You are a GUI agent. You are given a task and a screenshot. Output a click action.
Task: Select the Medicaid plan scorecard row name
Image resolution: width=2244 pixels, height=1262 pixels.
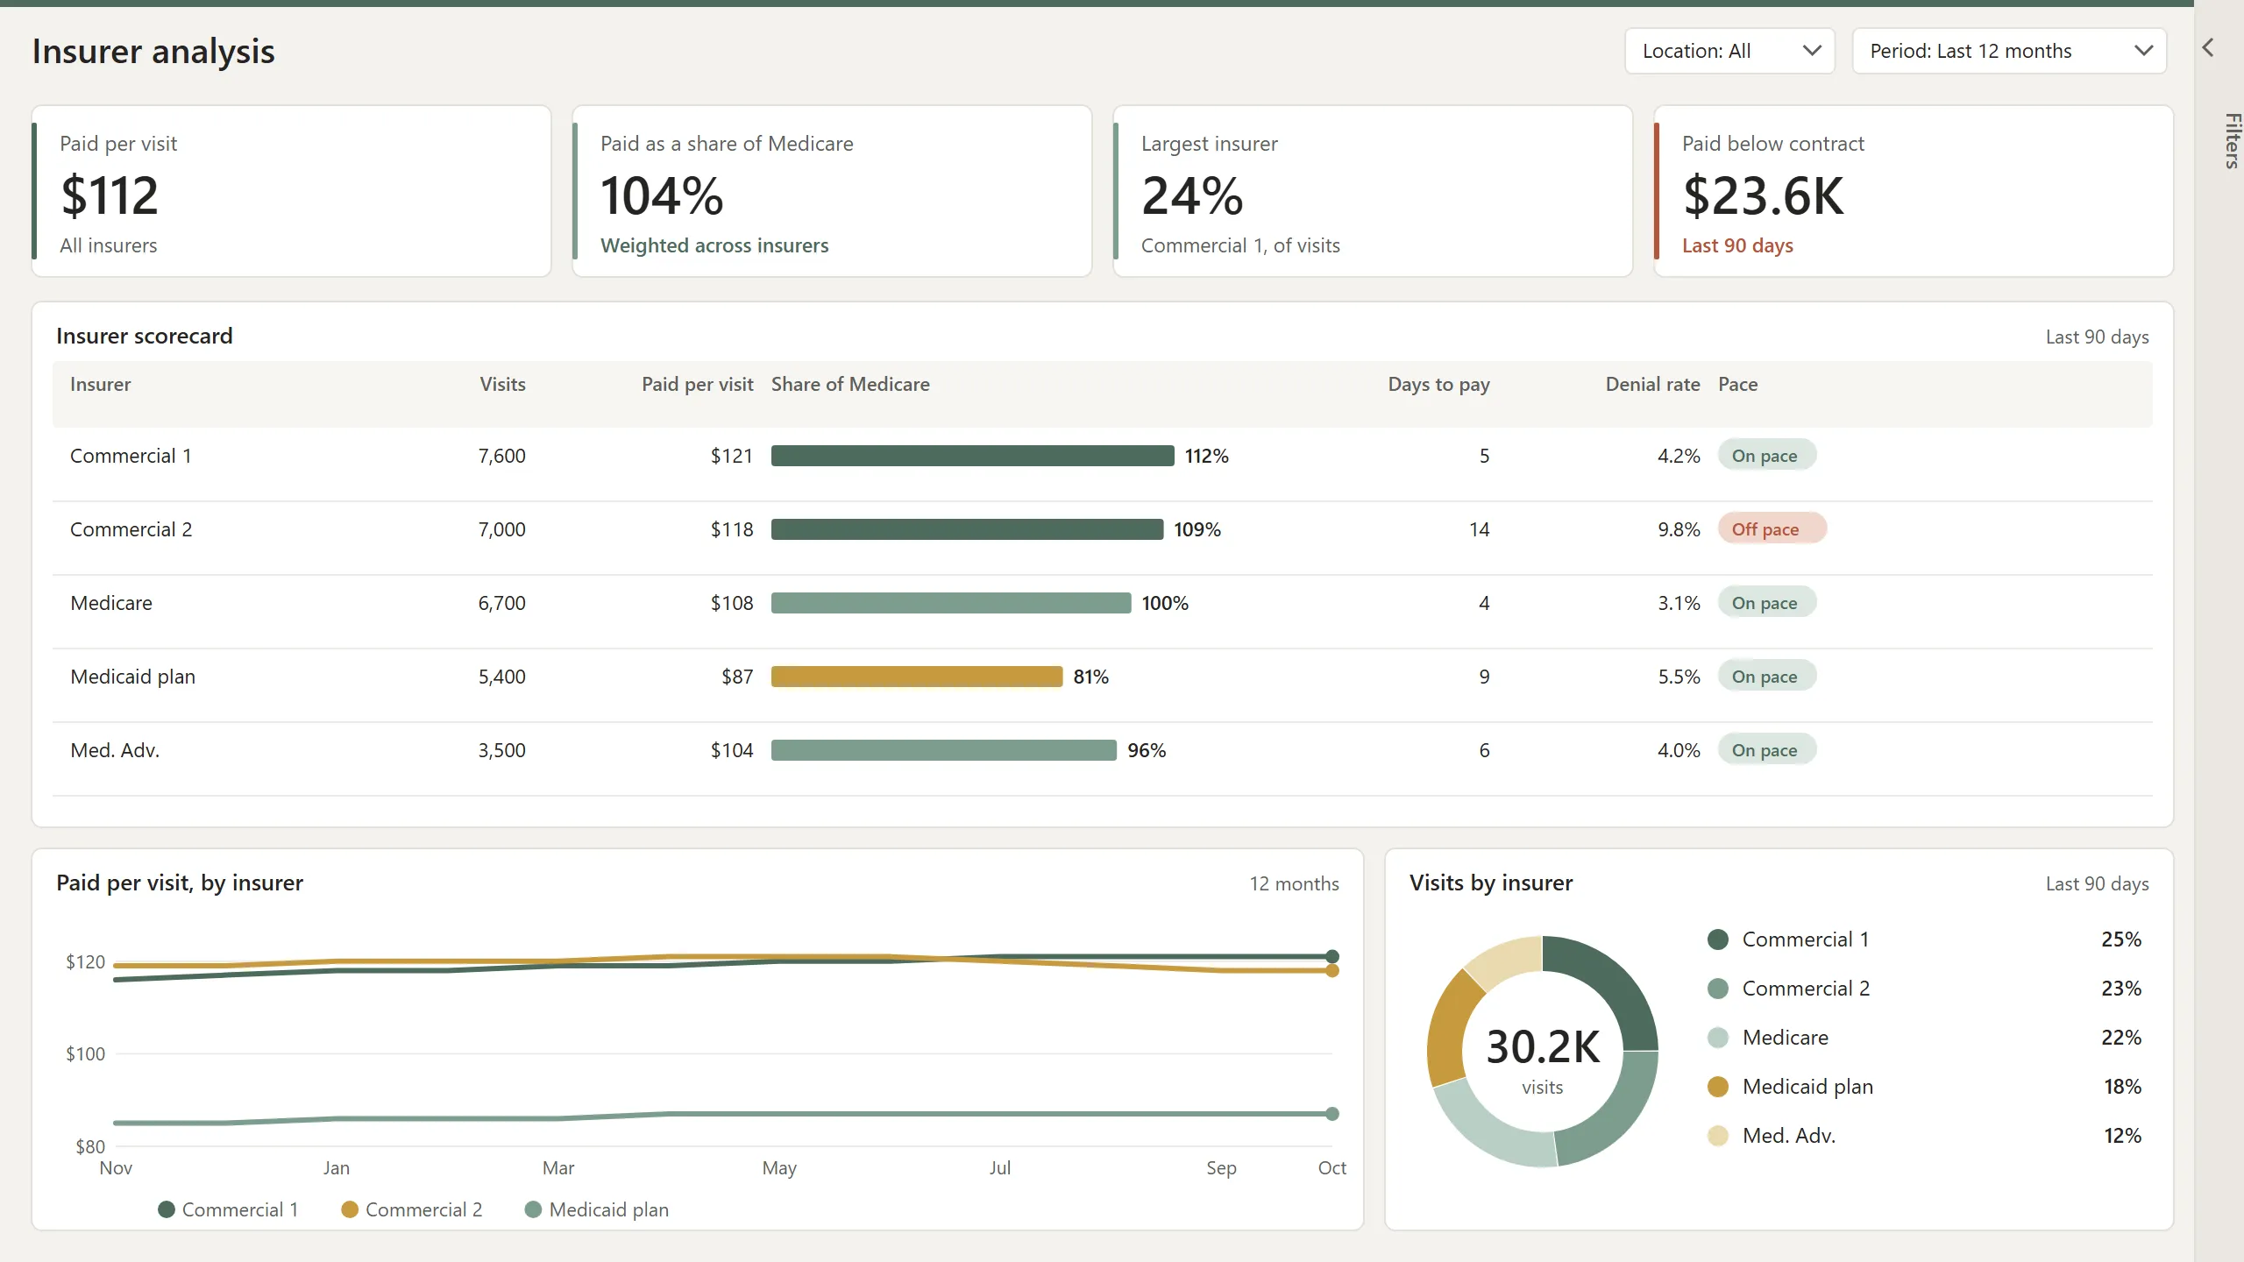(132, 677)
